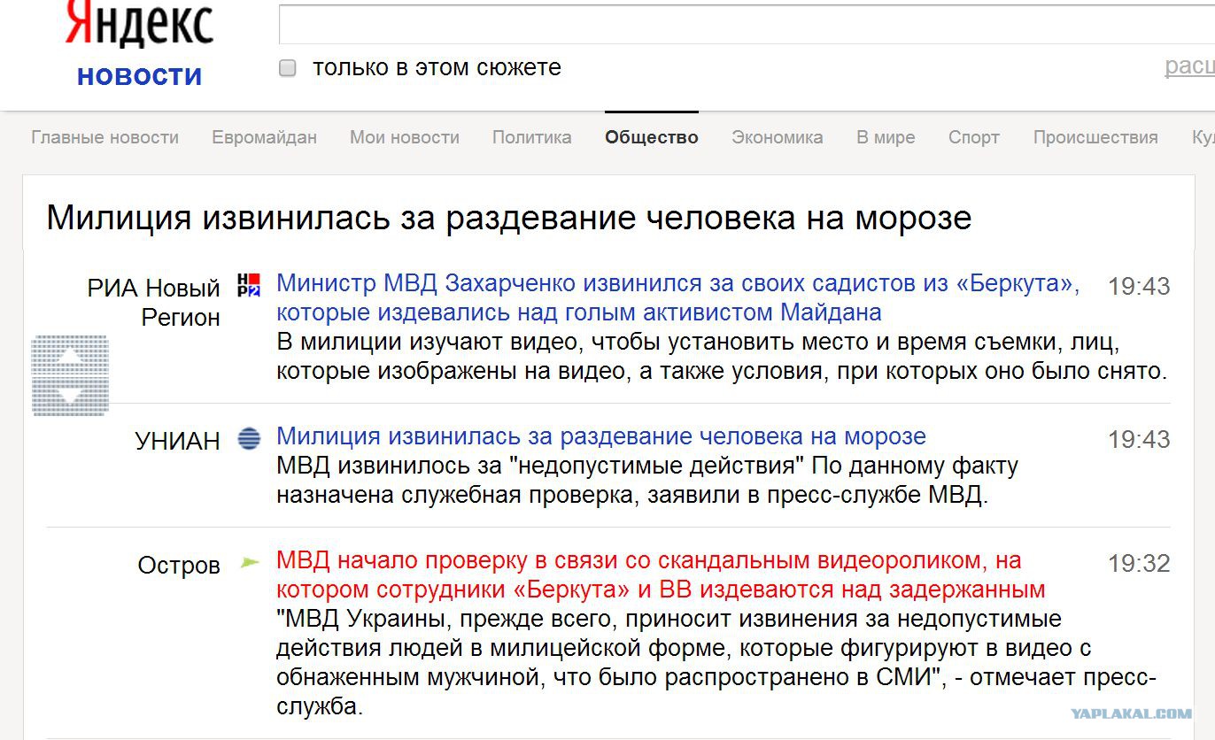Viewport: 1215px width, 740px height.
Task: Open the Мои новости tab
Action: 405,137
